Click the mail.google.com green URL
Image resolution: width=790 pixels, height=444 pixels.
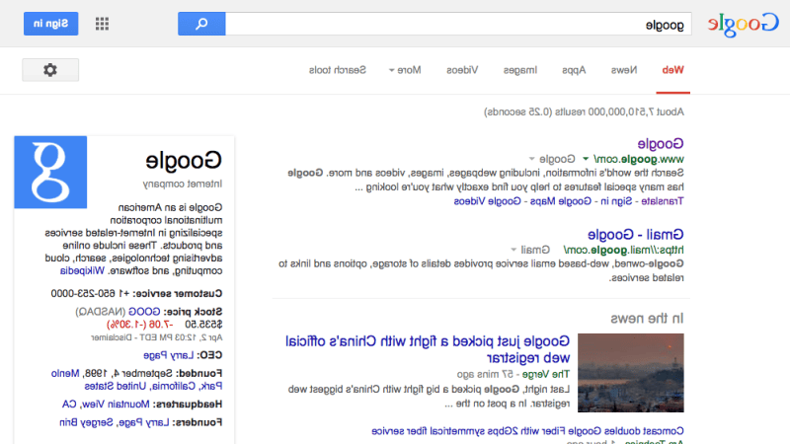click(623, 250)
